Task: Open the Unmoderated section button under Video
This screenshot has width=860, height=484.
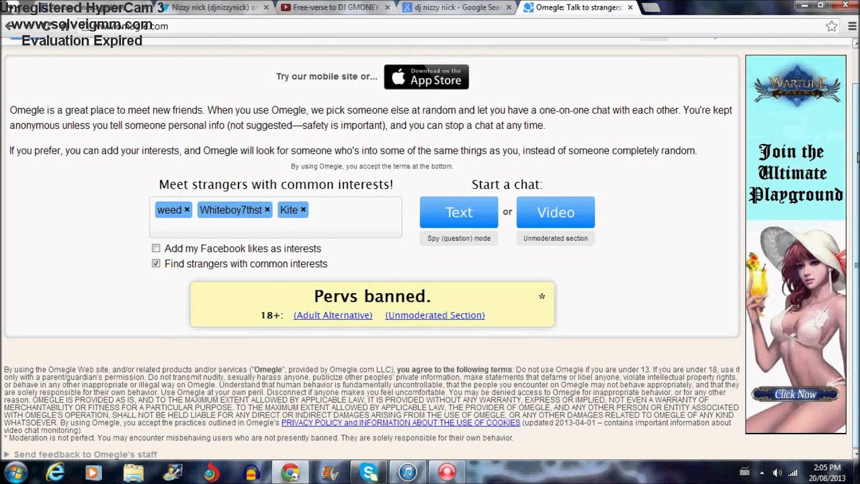Action: tap(556, 238)
